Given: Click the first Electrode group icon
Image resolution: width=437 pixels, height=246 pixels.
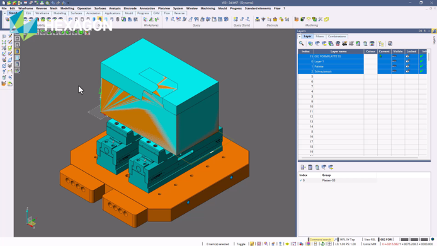Looking at the screenshot, I should (x=258, y=20).
